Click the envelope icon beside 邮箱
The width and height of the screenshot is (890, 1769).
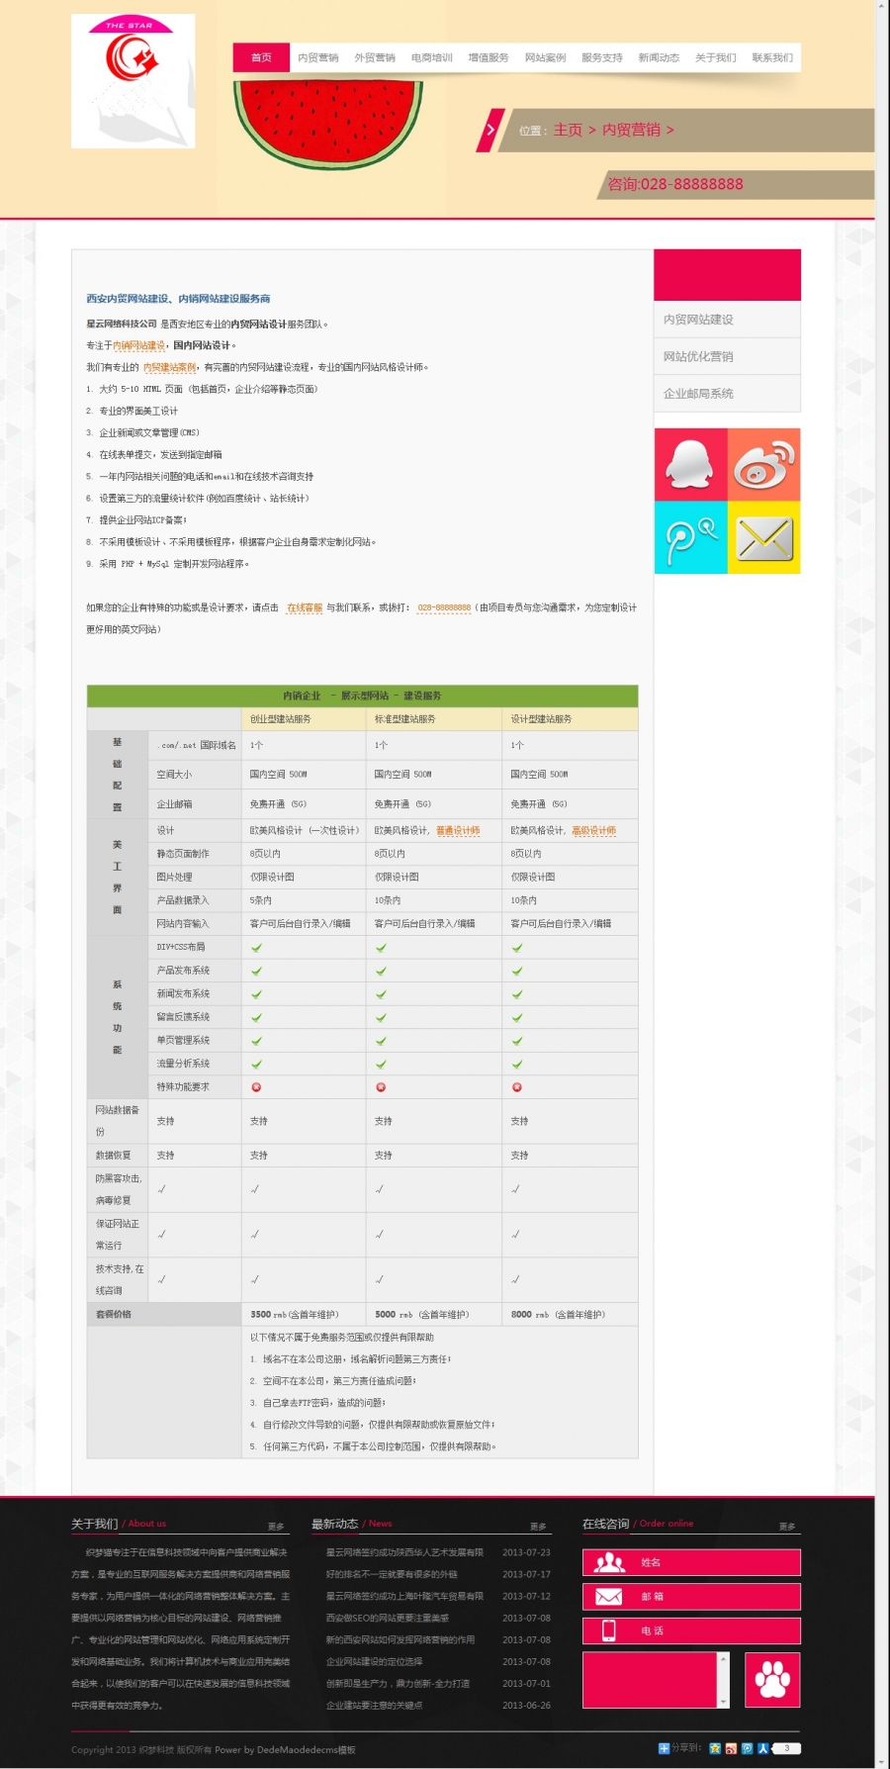608,1597
